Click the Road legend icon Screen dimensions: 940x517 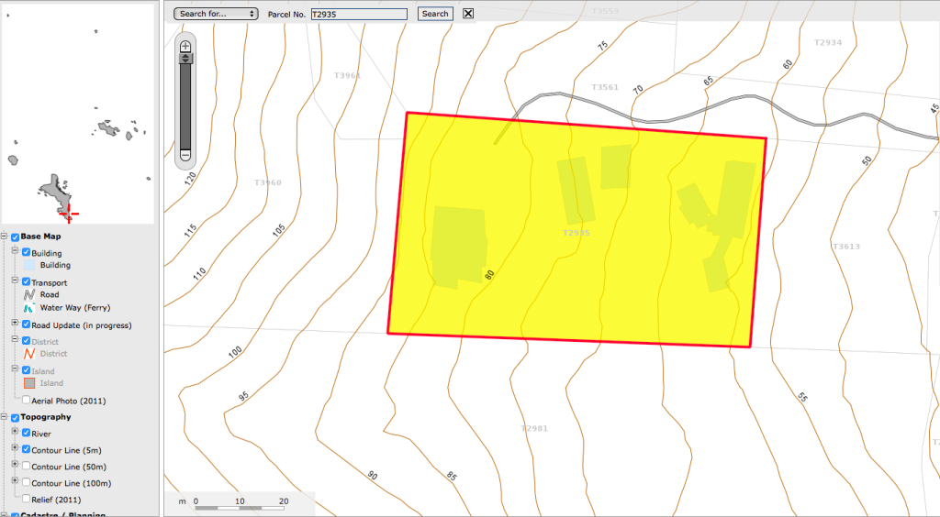pos(29,295)
